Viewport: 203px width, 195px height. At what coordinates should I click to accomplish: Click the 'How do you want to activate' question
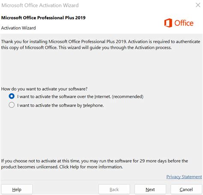(44, 89)
